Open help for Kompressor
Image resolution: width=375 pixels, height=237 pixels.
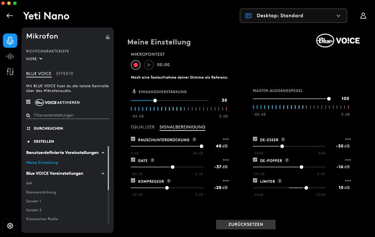(169, 181)
